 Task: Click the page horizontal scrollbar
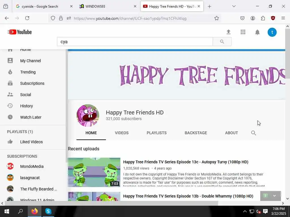click(111, 203)
